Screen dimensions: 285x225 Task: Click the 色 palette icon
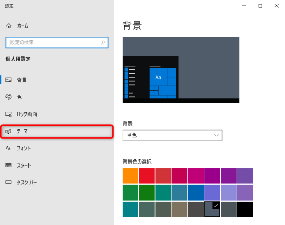pyautogui.click(x=9, y=97)
